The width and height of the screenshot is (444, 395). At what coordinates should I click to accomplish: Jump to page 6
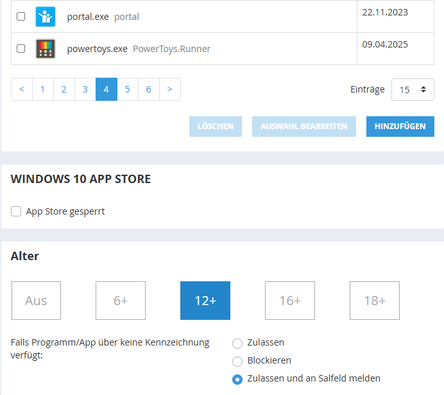[x=149, y=89]
